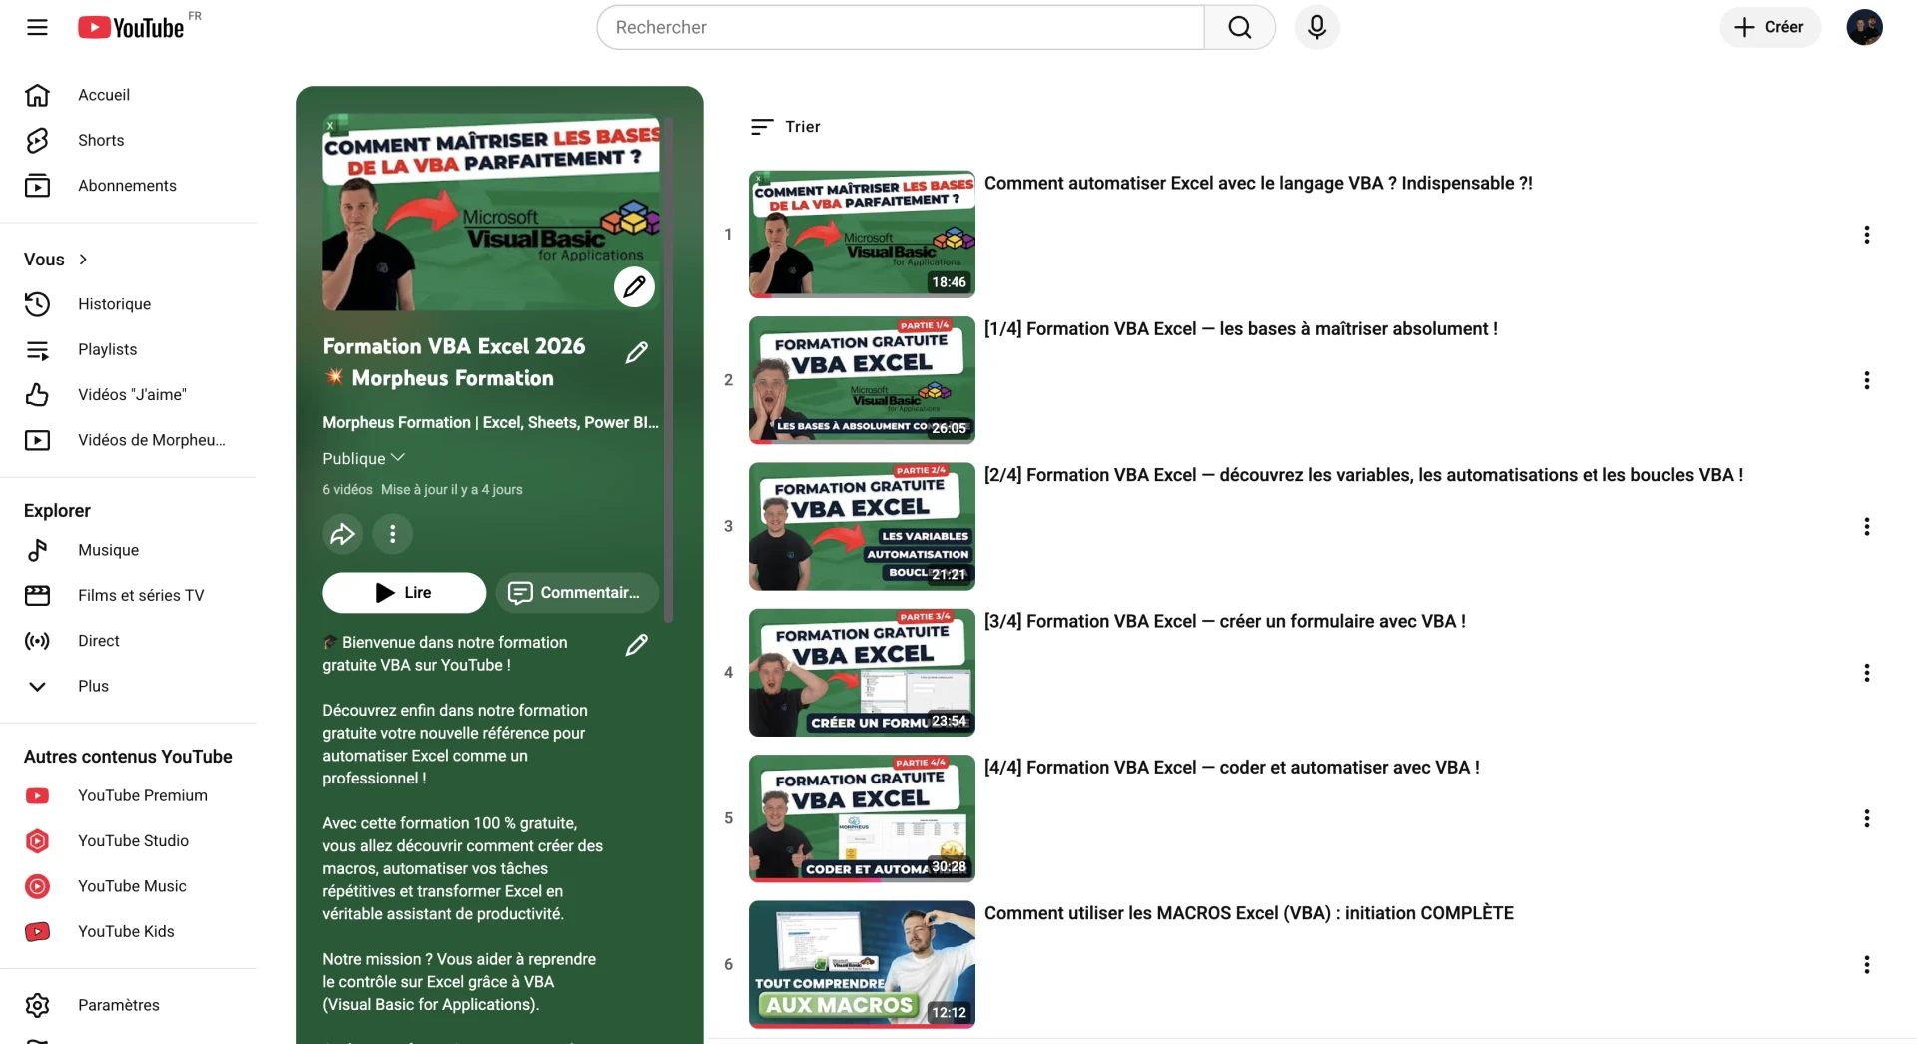This screenshot has width=1917, height=1044.
Task: Click the 12:12 Aux Macros thumbnail
Action: coord(862,965)
